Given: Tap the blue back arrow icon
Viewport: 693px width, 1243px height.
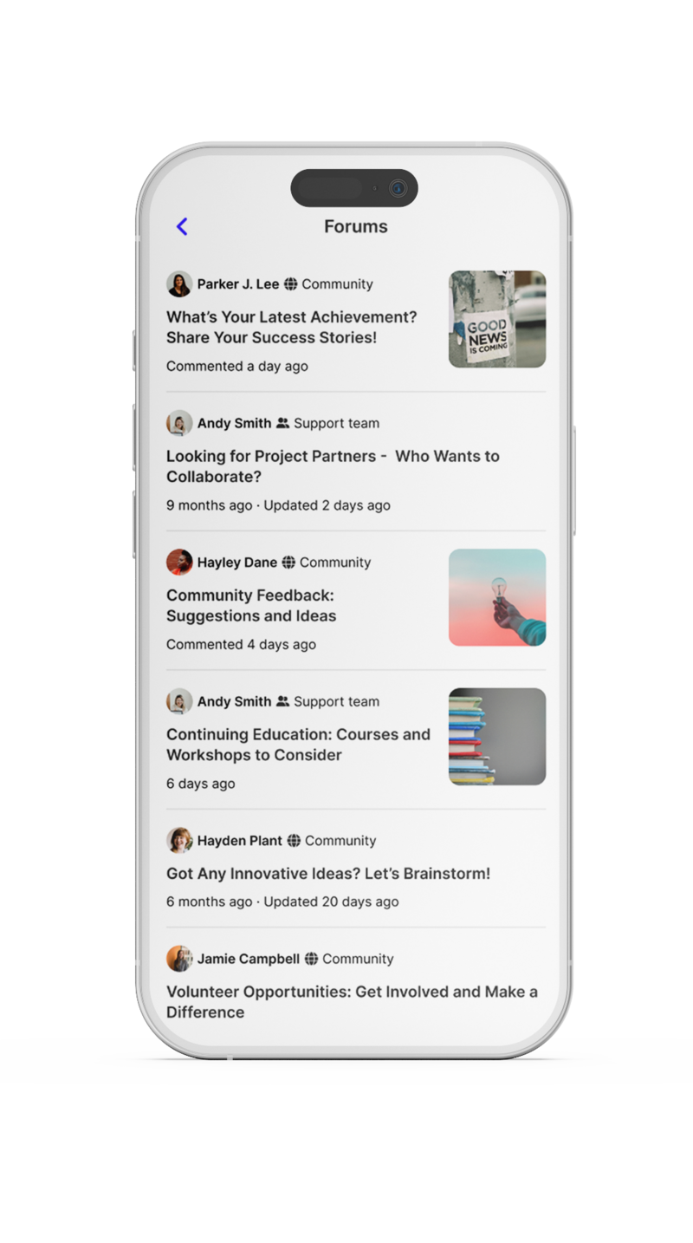Looking at the screenshot, I should (182, 226).
